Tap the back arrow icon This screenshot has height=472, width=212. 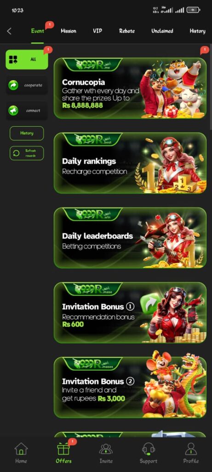point(9,31)
